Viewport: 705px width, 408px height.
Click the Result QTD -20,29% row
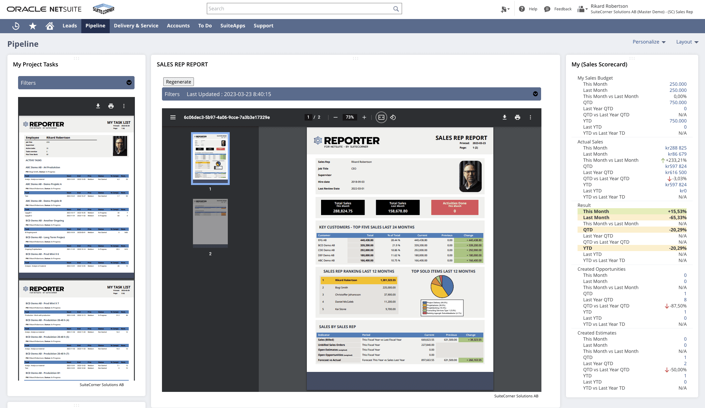point(632,230)
